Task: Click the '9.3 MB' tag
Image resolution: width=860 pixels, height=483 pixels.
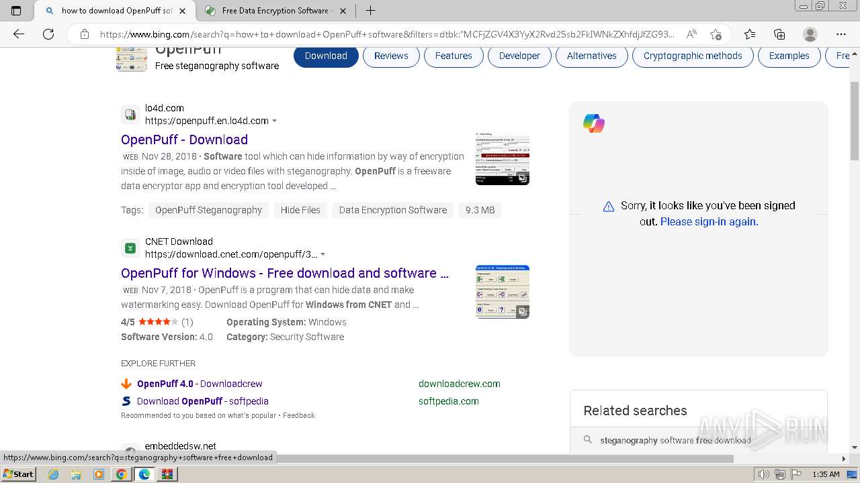Action: pos(480,210)
